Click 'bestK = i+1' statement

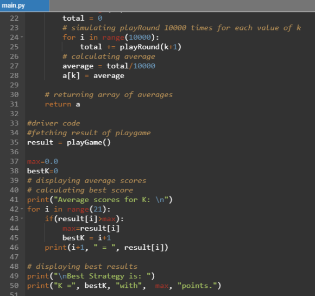click(86, 238)
